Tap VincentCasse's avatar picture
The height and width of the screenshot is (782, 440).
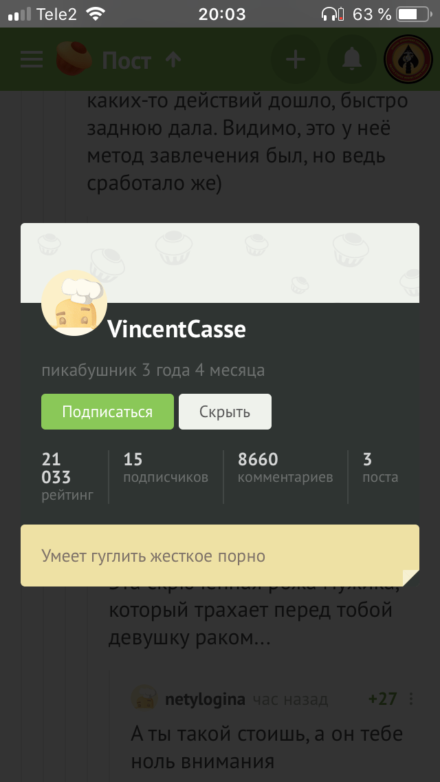[x=74, y=303]
